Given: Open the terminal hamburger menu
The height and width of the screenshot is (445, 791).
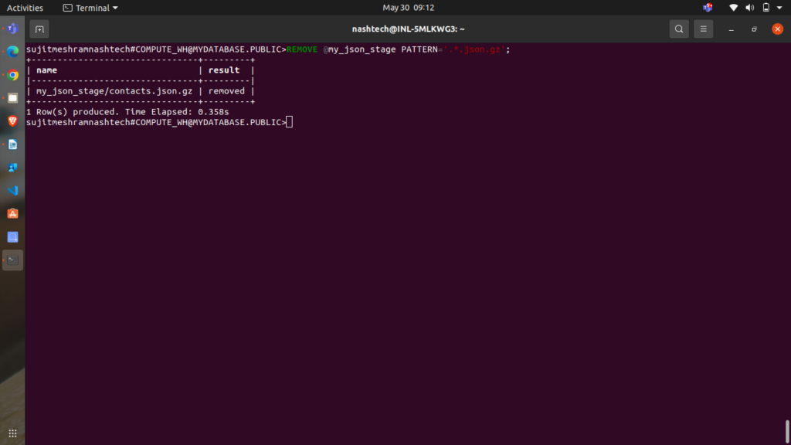Looking at the screenshot, I should point(703,29).
